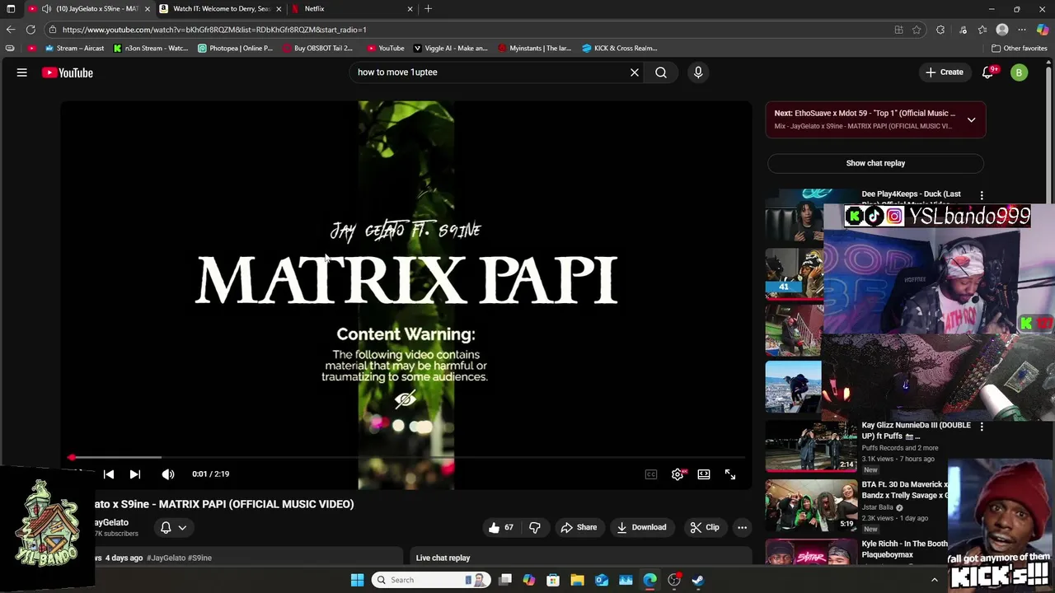Viewport: 1055px width, 593px height.
Task: Show hidden system tray icons chevron
Action: (934, 580)
